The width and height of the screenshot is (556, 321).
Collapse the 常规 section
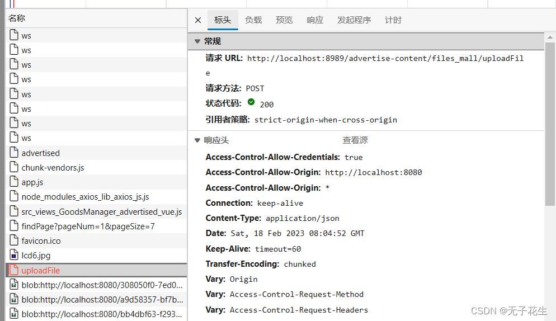[x=197, y=41]
